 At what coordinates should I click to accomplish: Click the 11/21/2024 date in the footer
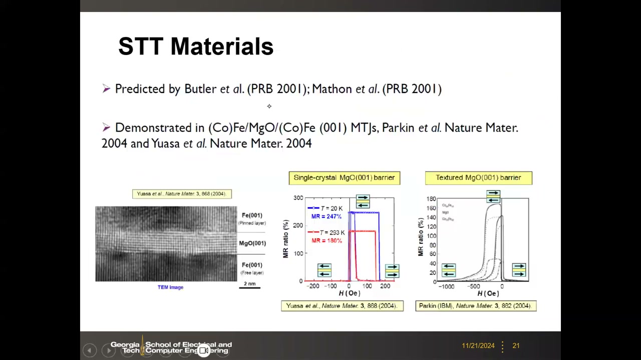[x=478, y=345]
